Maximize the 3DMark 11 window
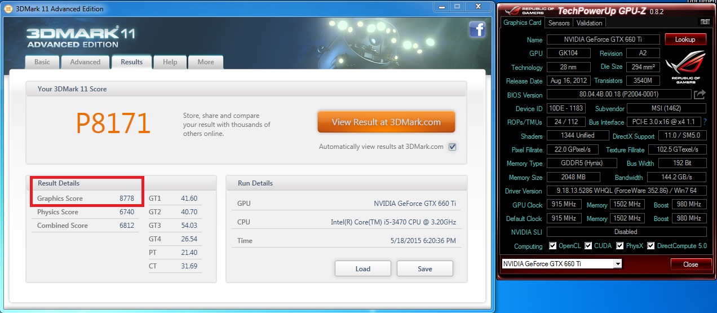 click(457, 7)
